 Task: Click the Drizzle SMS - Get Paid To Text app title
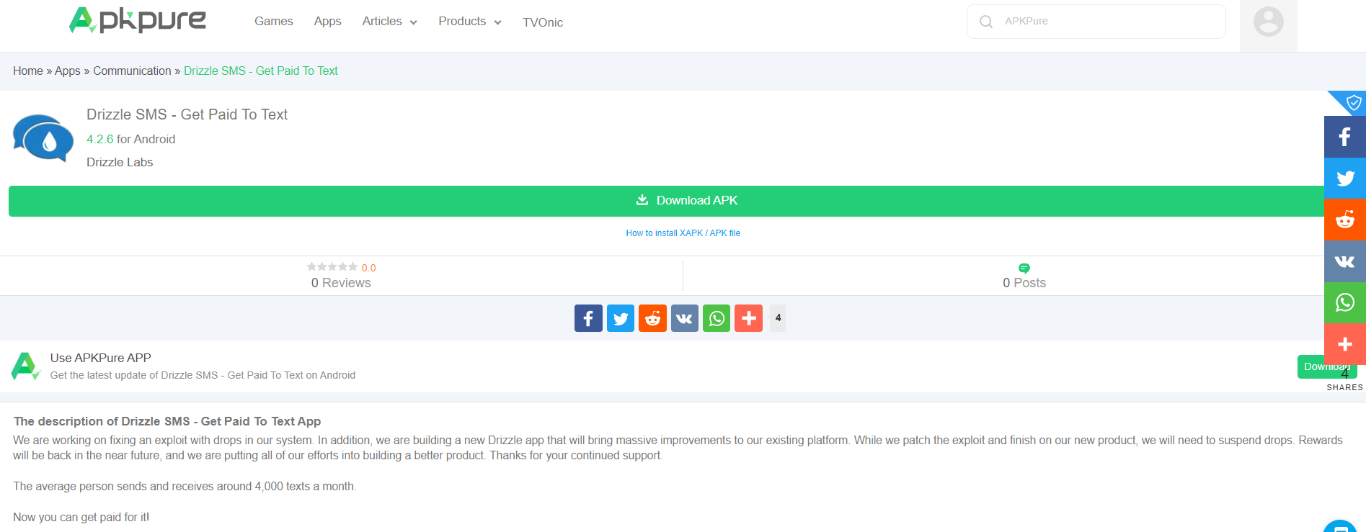pos(187,114)
